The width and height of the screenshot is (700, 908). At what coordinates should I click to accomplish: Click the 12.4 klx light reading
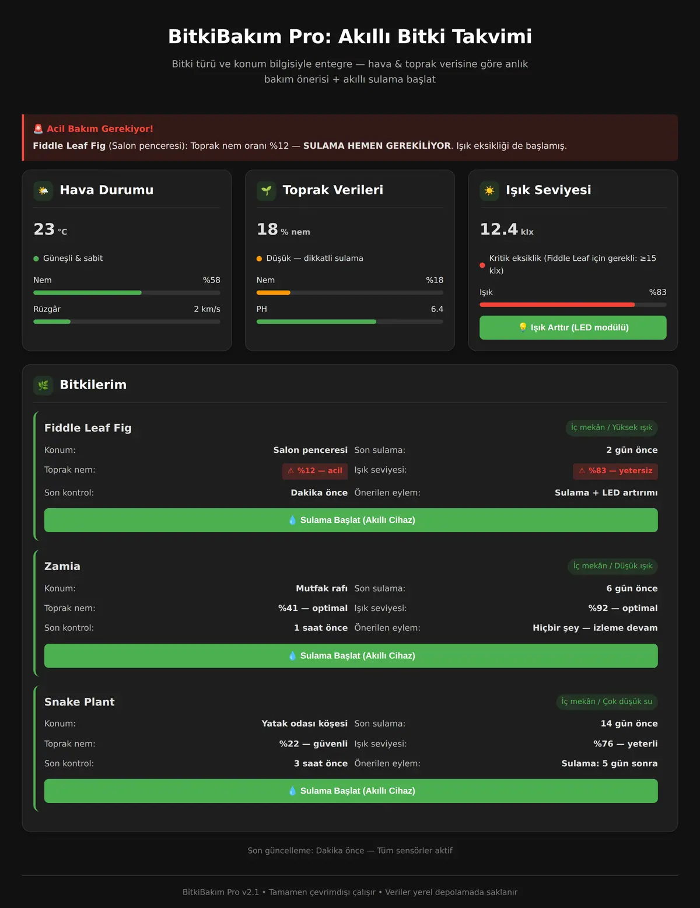point(506,229)
